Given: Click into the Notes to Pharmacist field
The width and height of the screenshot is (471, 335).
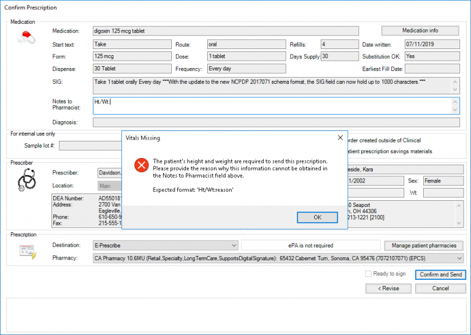Looking at the screenshot, I should tap(270, 105).
